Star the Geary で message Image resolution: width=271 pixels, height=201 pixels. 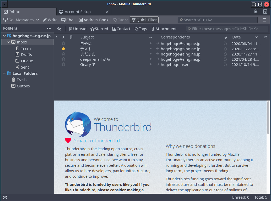pos(63,64)
